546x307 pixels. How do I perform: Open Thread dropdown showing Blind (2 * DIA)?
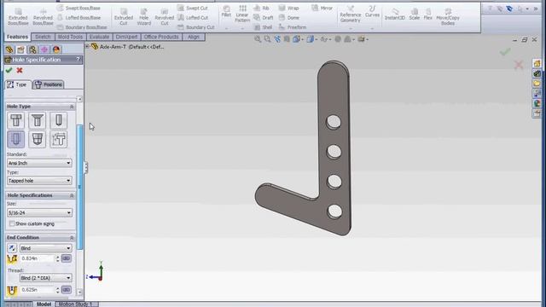tap(45, 278)
